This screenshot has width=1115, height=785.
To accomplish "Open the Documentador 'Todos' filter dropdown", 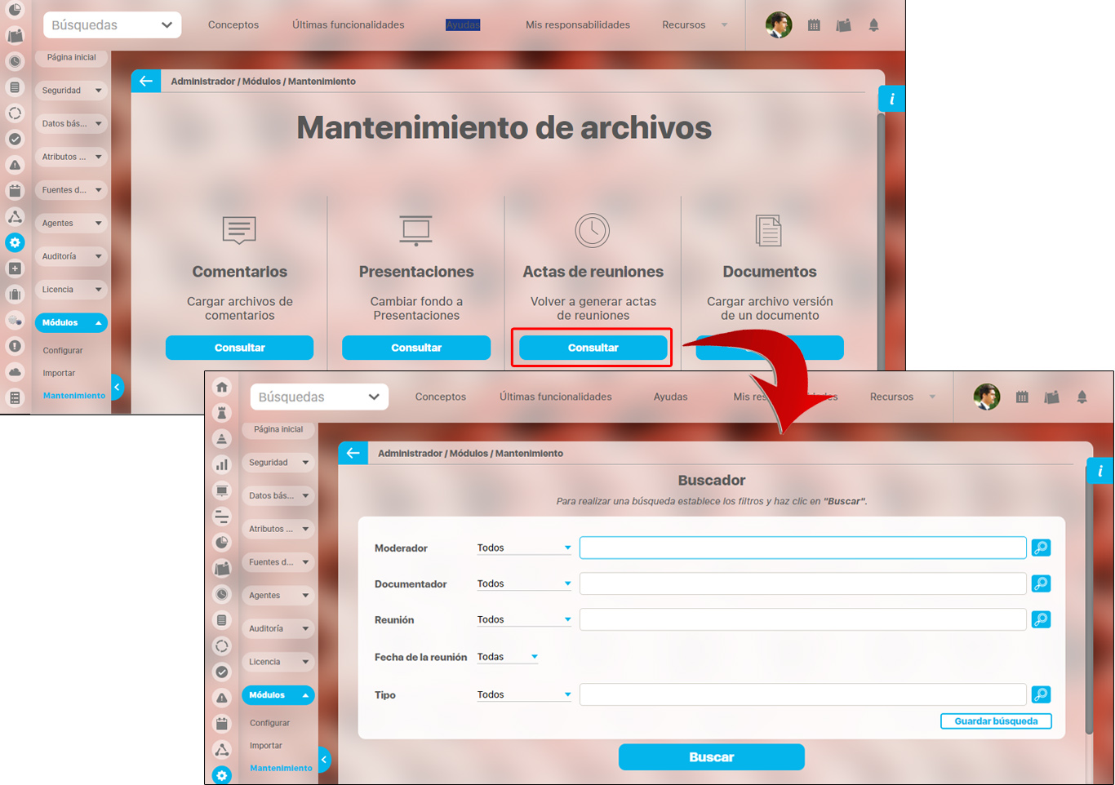I will (x=523, y=583).
